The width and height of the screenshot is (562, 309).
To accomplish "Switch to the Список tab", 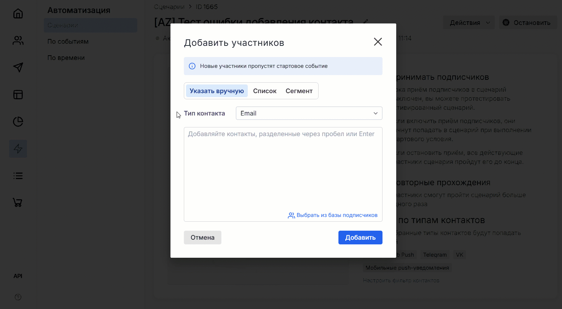I will pyautogui.click(x=264, y=91).
